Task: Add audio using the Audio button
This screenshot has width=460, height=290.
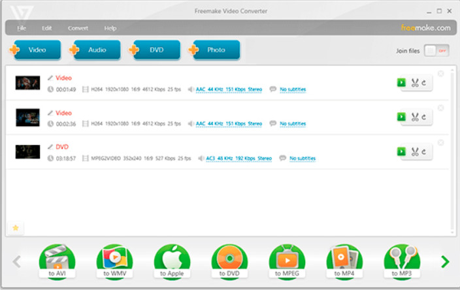Action: 95,50
